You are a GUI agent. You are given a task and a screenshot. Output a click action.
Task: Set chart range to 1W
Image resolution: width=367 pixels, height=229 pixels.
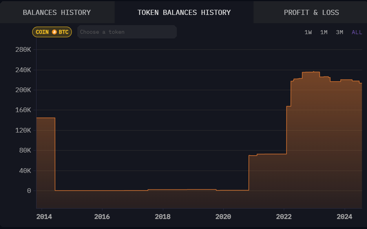pos(308,32)
